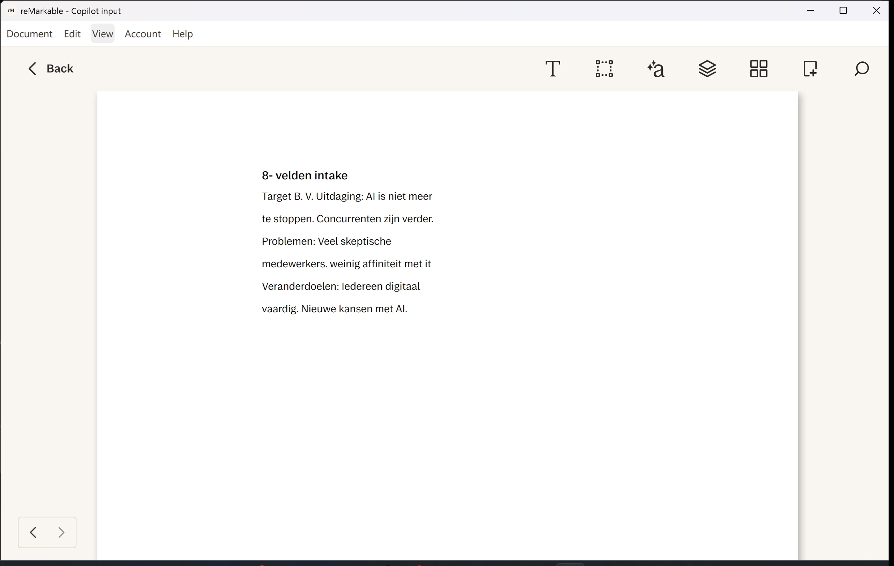Open the search magnifier icon
894x566 pixels.
[861, 69]
